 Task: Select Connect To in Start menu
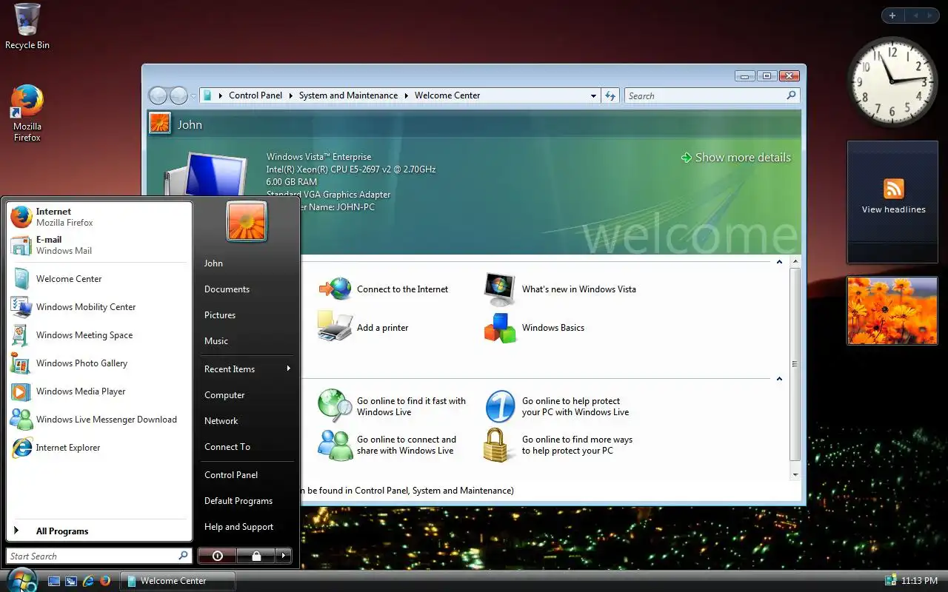point(246,447)
